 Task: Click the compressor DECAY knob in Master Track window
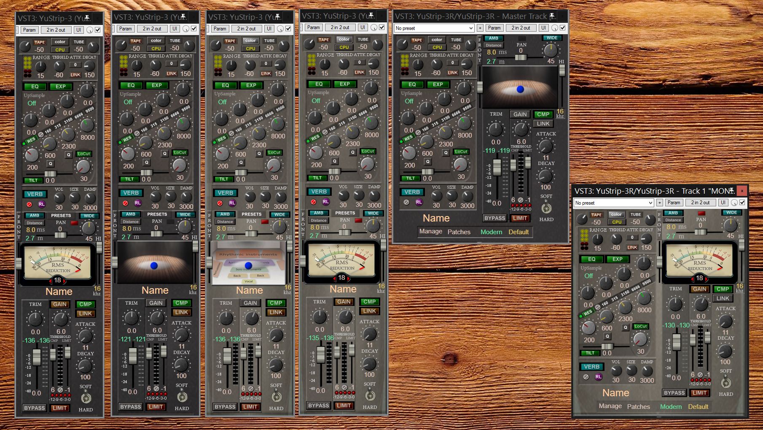[545, 176]
